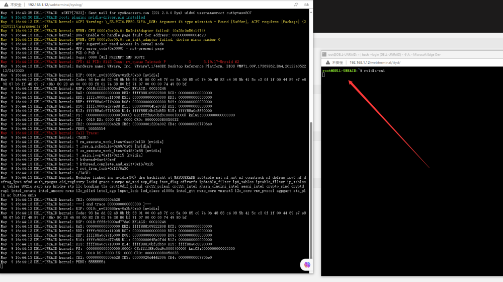Click the "kthread+0xe4/0xef" trace line
The width and height of the screenshot is (503, 282).
click(58, 160)
